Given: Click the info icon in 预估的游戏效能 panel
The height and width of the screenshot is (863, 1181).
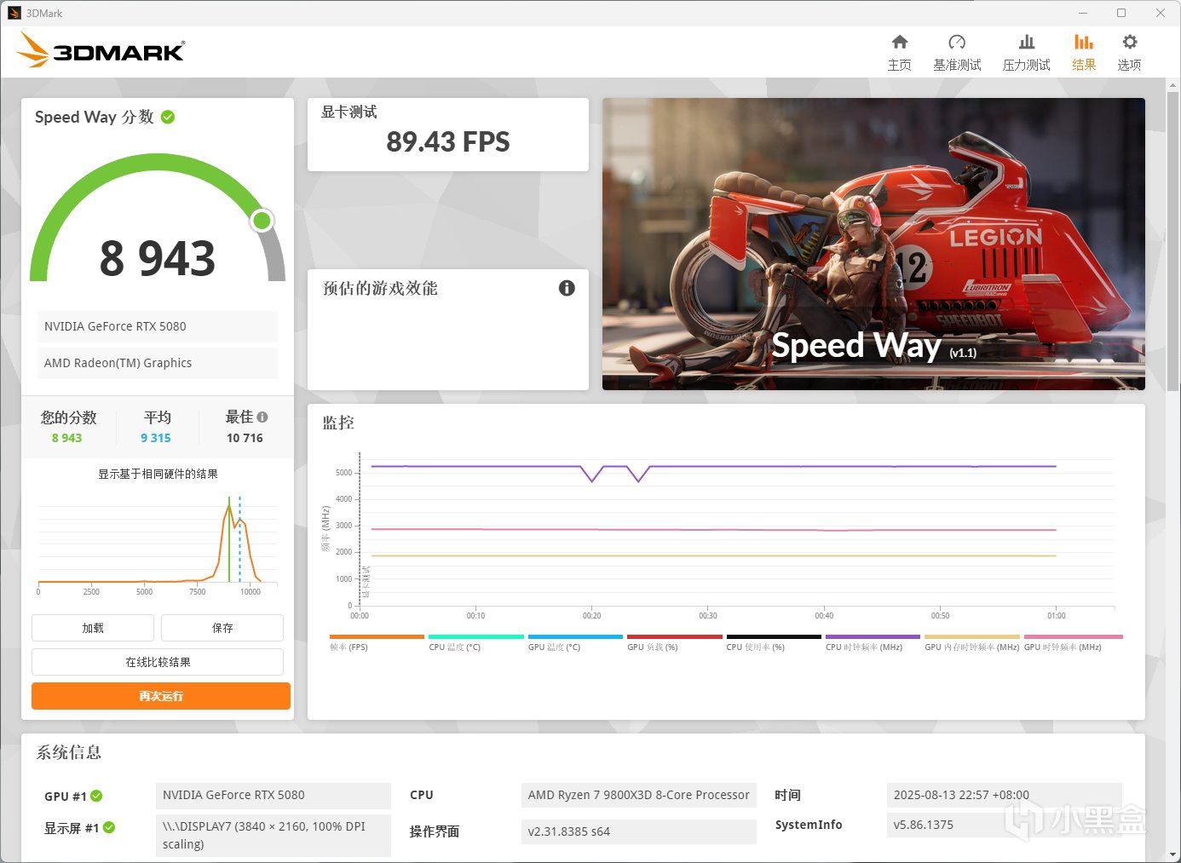Looking at the screenshot, I should 567,288.
